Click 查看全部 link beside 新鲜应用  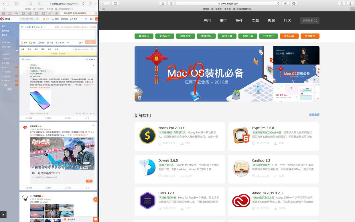click(x=314, y=115)
